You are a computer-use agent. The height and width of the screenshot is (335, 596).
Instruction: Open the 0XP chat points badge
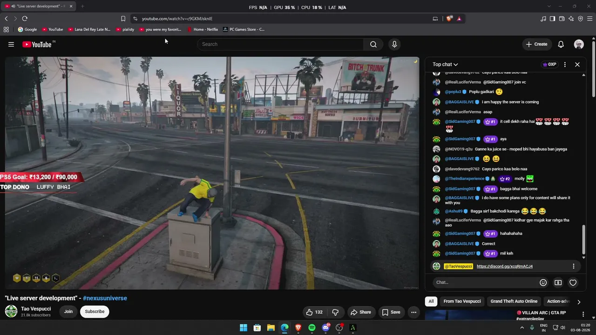coord(549,65)
